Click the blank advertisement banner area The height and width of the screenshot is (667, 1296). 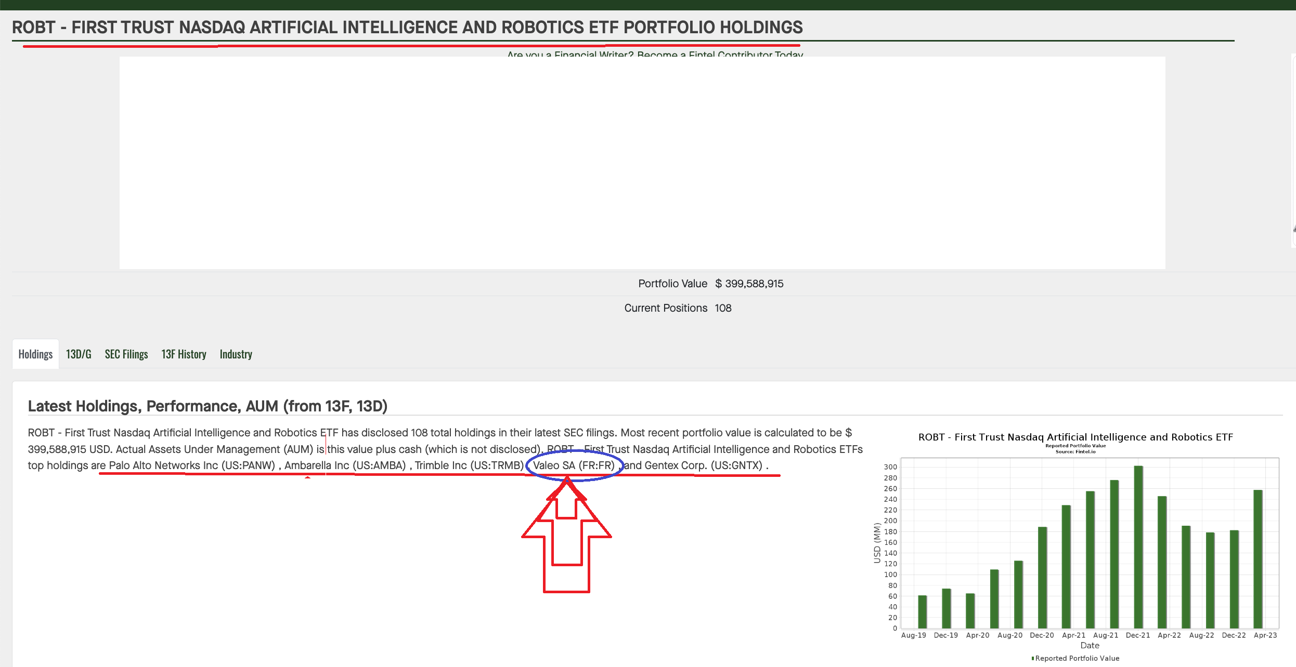point(642,163)
